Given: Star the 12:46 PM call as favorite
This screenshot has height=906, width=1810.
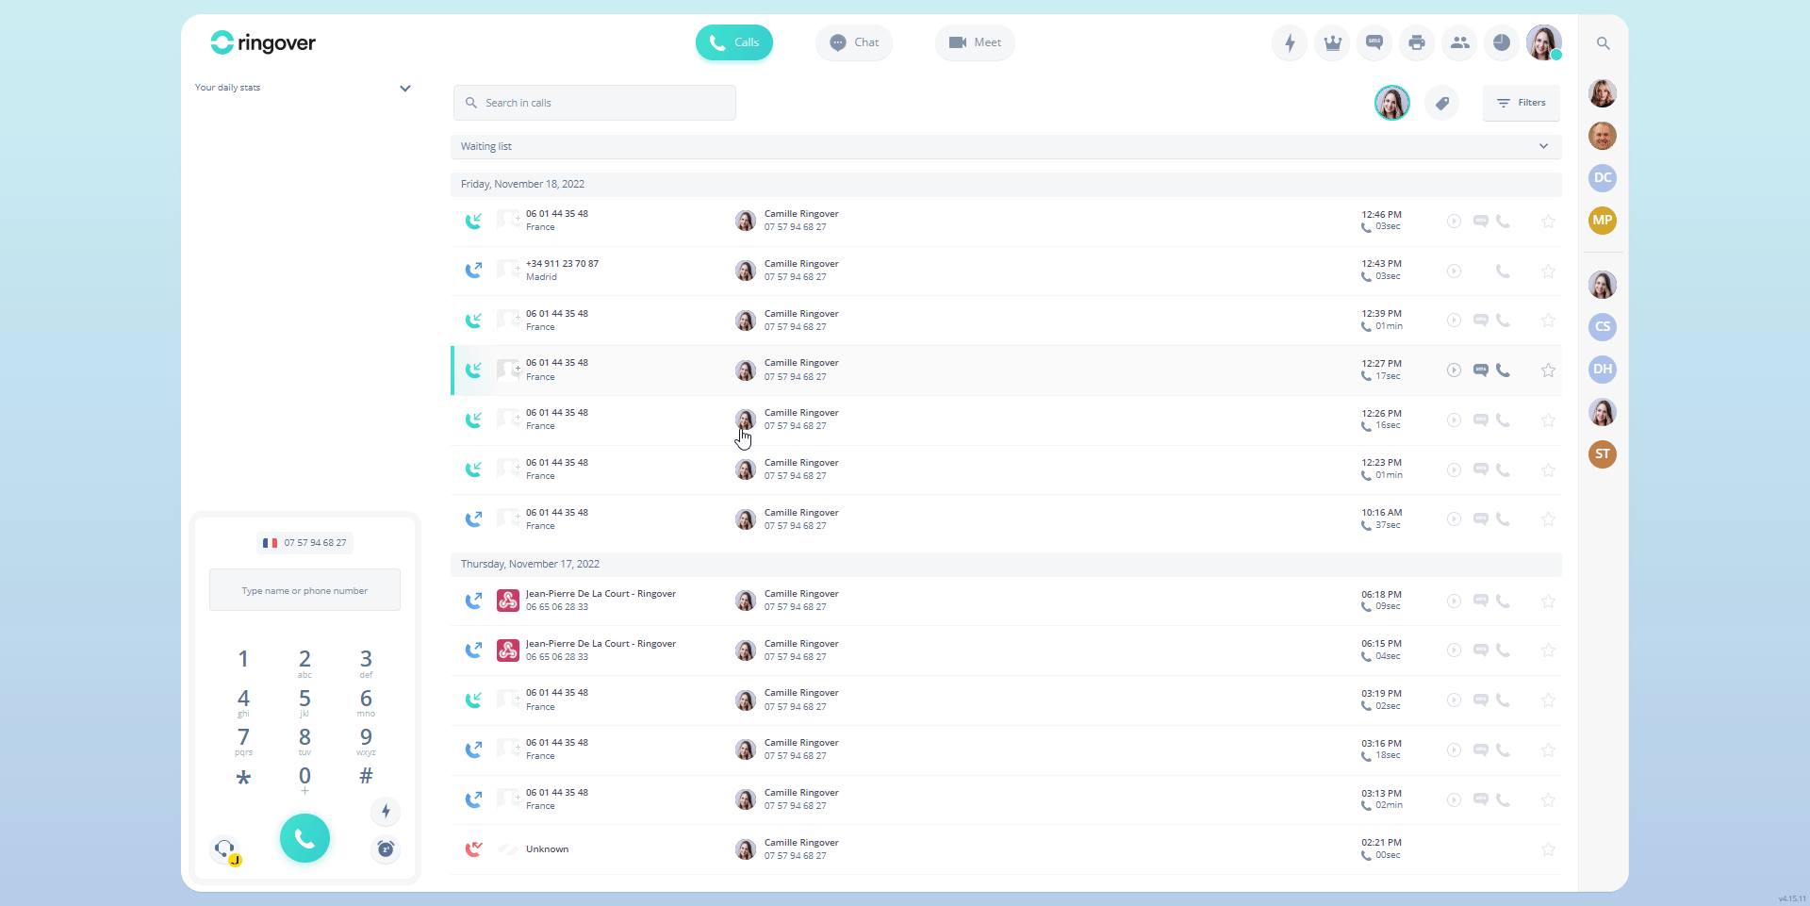Looking at the screenshot, I should pos(1547,222).
